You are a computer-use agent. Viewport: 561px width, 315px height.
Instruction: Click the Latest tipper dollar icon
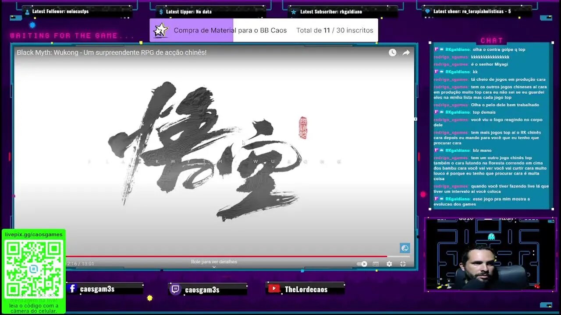point(161,12)
